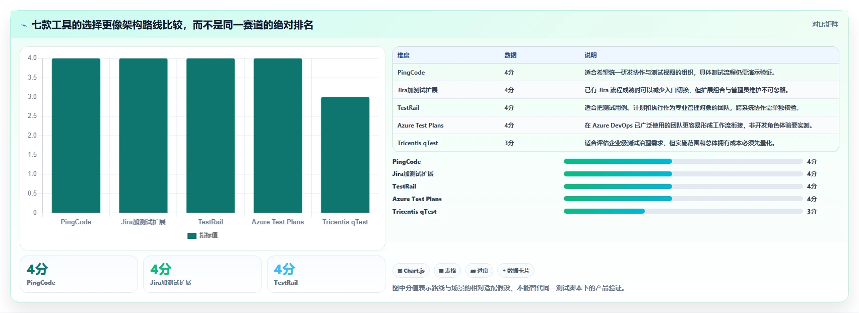Click the Azure Test Plans x-axis label

pos(278,222)
